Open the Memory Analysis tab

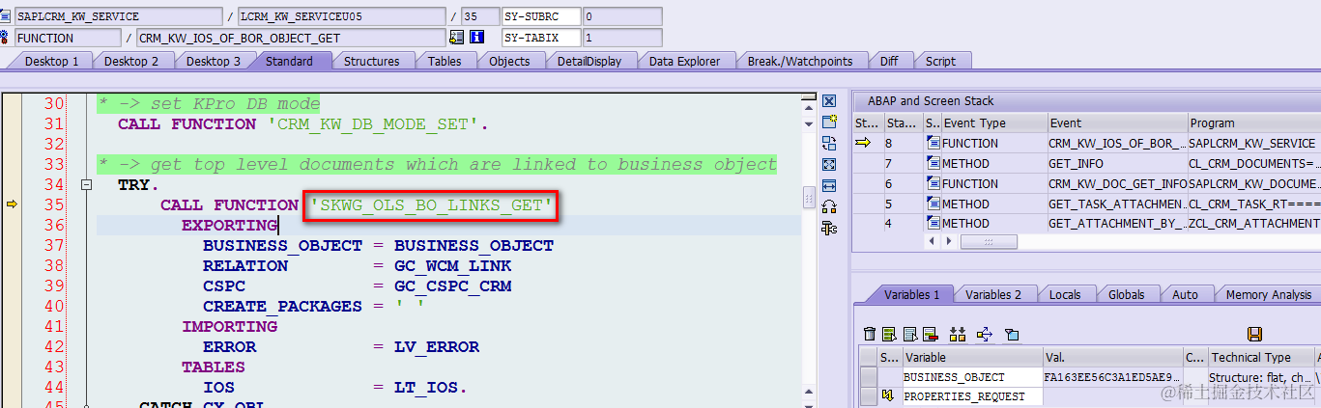(1269, 294)
